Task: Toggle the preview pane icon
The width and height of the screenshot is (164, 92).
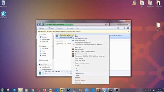Action: pos(124,28)
